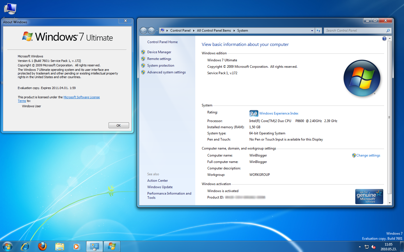Open Help question mark icon
The image size is (404, 252).
tap(384, 39)
